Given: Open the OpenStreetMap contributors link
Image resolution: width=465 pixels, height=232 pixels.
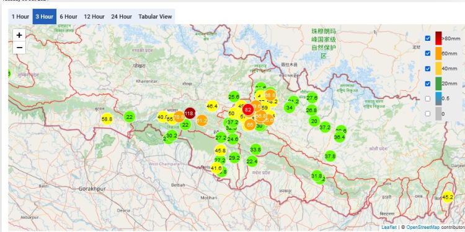Looking at the screenshot, I should click(x=423, y=227).
